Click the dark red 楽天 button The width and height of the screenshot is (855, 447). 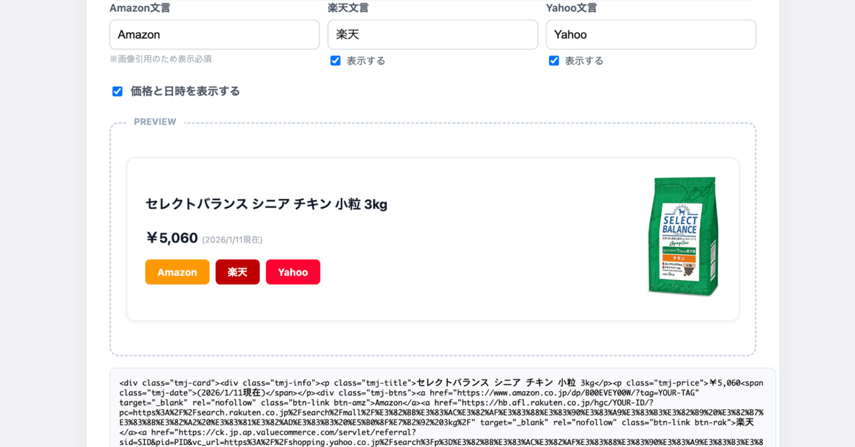click(237, 272)
